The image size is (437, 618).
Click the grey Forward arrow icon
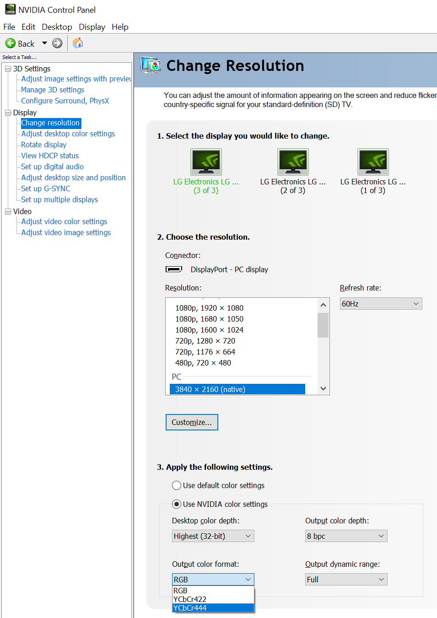click(57, 43)
